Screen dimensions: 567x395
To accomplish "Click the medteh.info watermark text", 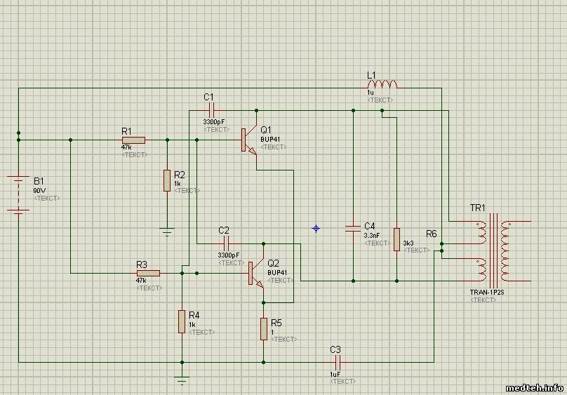I will point(533,387).
